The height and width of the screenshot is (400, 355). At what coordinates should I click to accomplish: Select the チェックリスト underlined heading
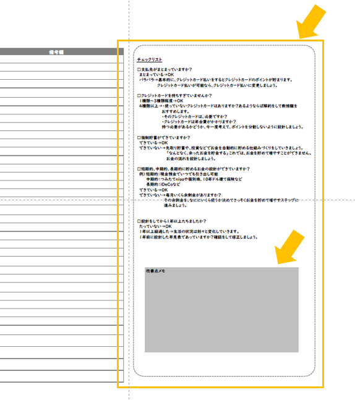tap(150, 59)
